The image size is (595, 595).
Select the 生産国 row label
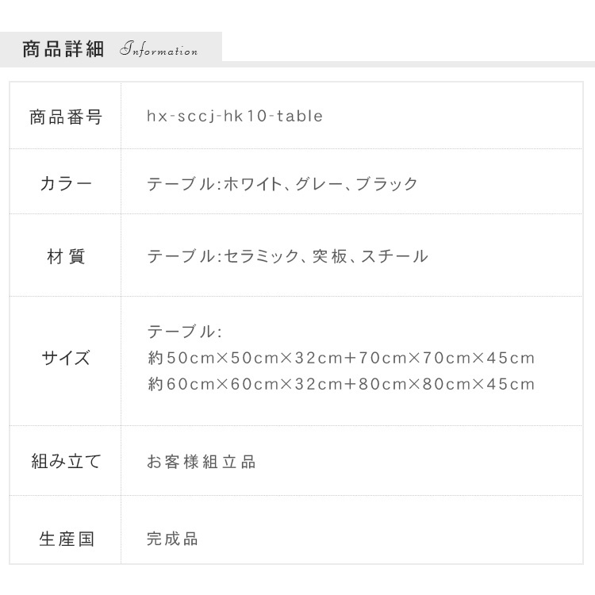pyautogui.click(x=66, y=539)
